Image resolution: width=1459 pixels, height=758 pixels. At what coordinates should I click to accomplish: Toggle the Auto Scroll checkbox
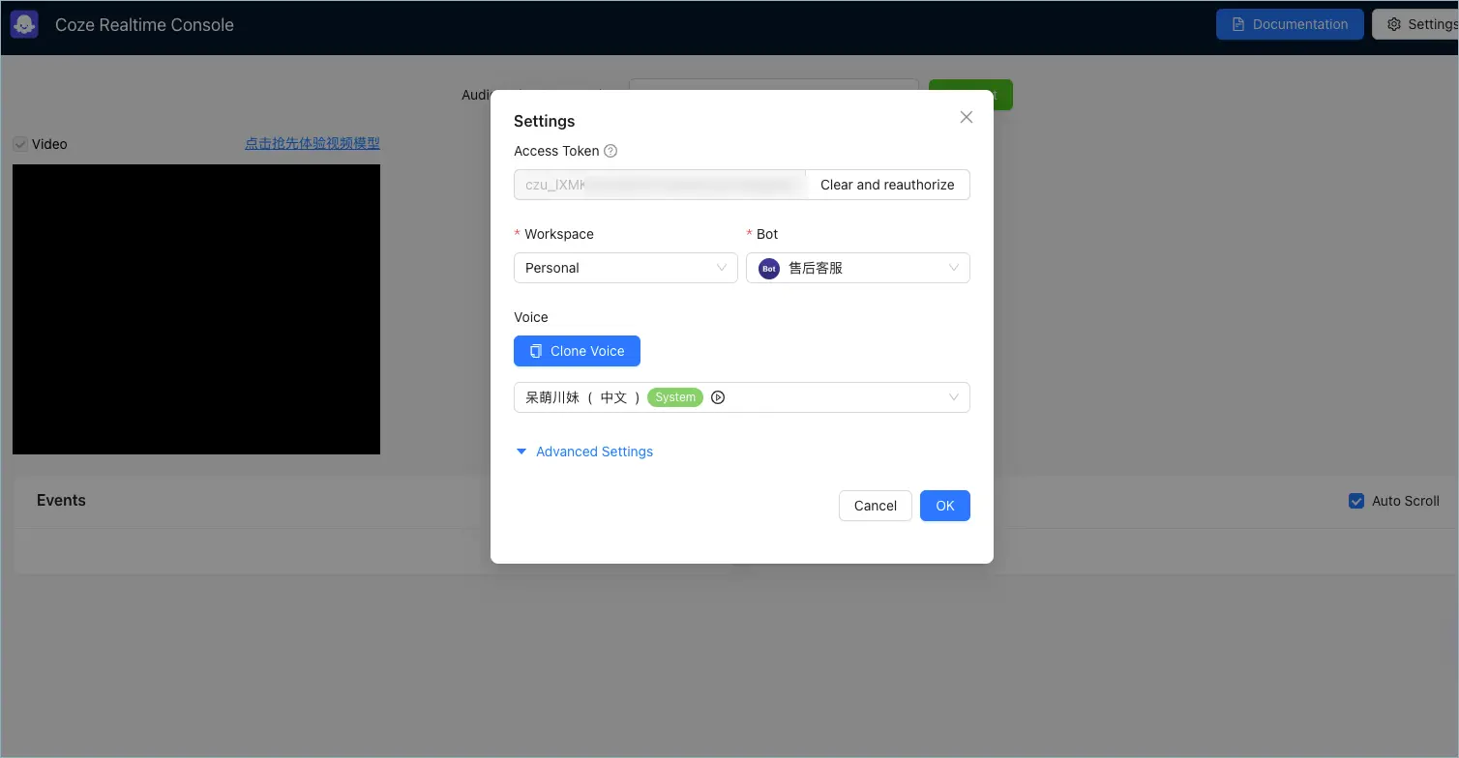click(1356, 501)
